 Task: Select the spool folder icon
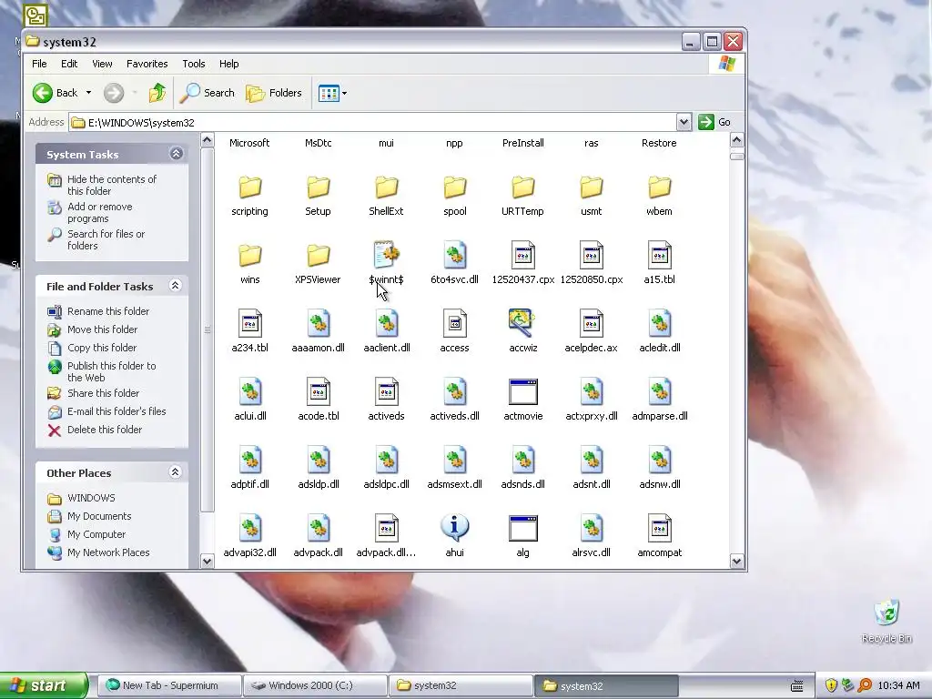tap(455, 187)
